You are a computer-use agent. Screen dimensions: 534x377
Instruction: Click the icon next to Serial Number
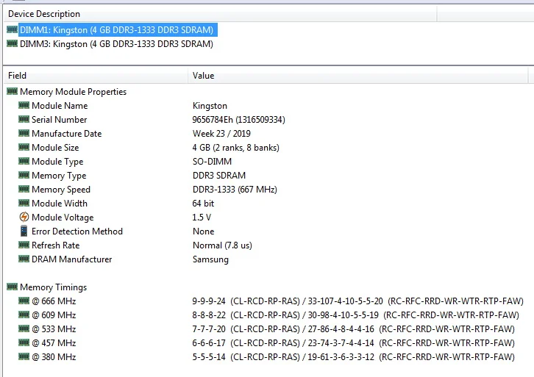click(x=24, y=119)
